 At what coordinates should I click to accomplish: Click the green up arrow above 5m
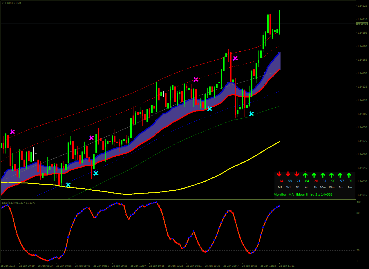[x=340, y=175]
